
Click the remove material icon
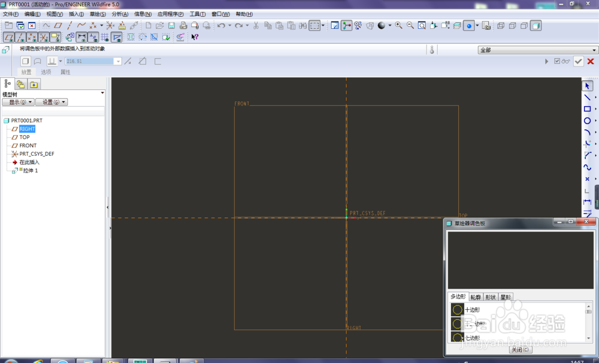[143, 61]
